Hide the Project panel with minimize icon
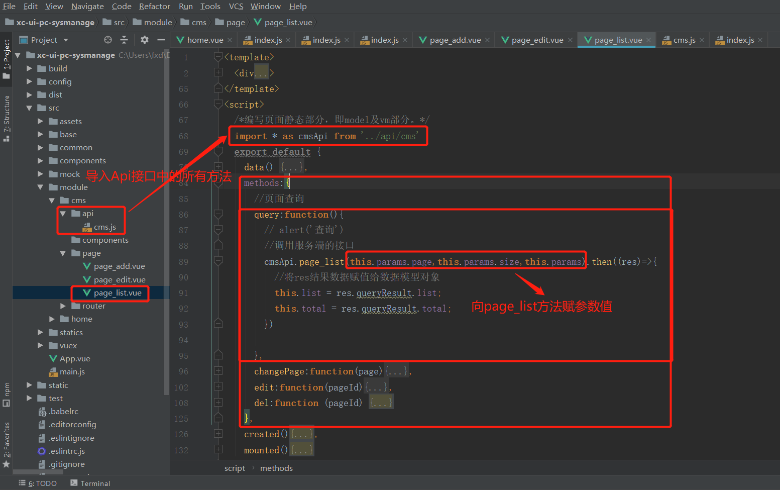 161,40
